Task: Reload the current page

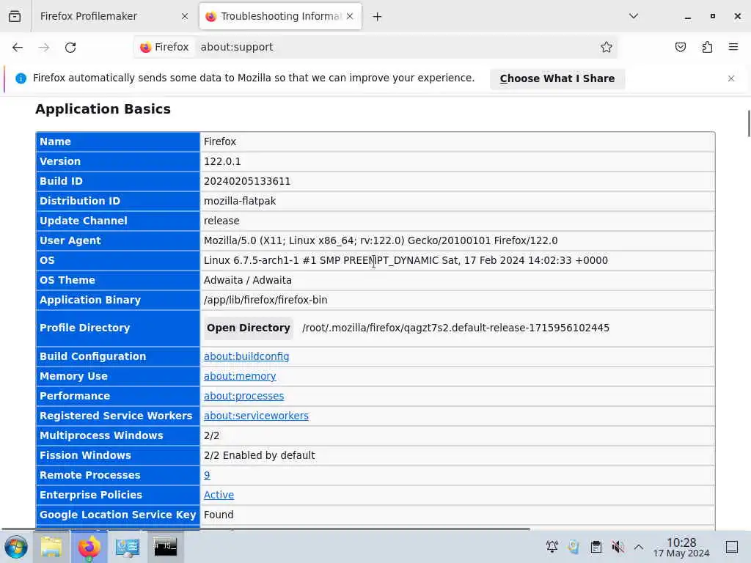Action: click(70, 47)
